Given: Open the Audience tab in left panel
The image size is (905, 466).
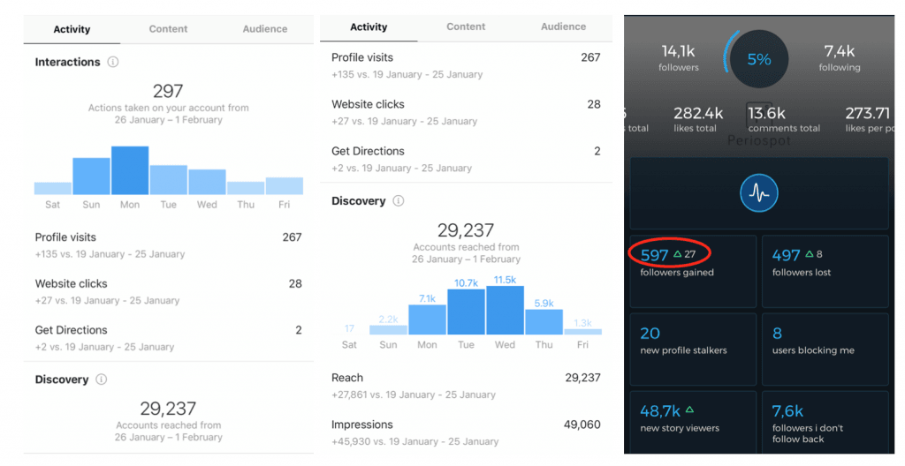Looking at the screenshot, I should pyautogui.click(x=265, y=29).
